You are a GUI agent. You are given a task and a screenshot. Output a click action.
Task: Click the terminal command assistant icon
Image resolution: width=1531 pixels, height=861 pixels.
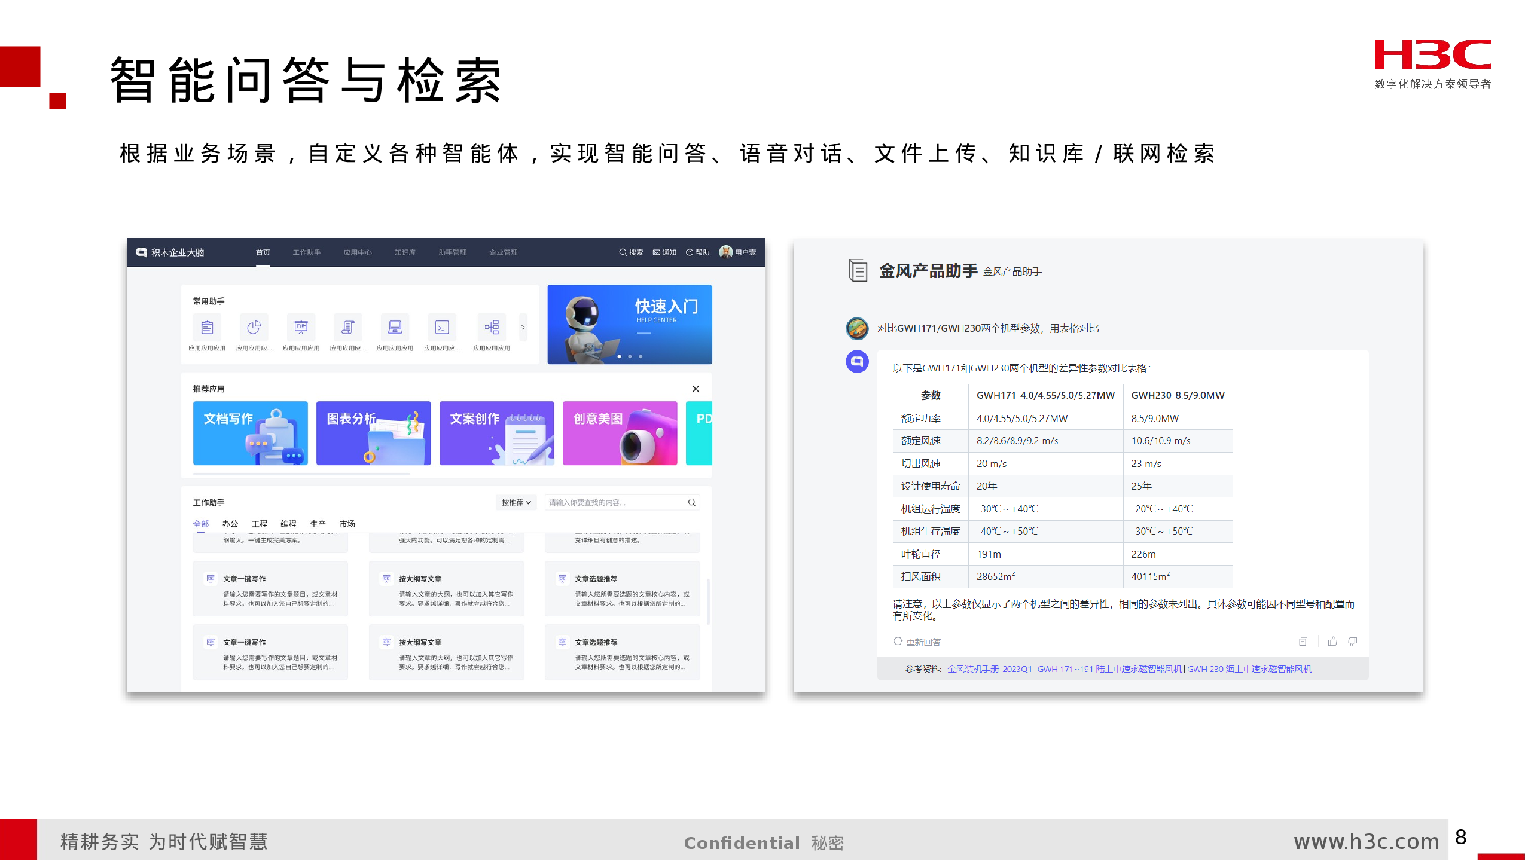(x=442, y=327)
